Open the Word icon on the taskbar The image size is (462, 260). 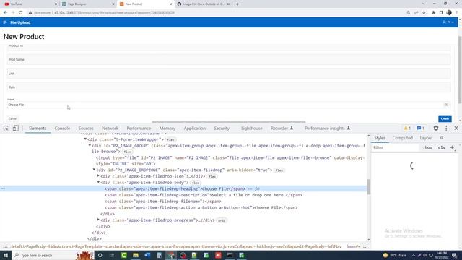[147, 255]
